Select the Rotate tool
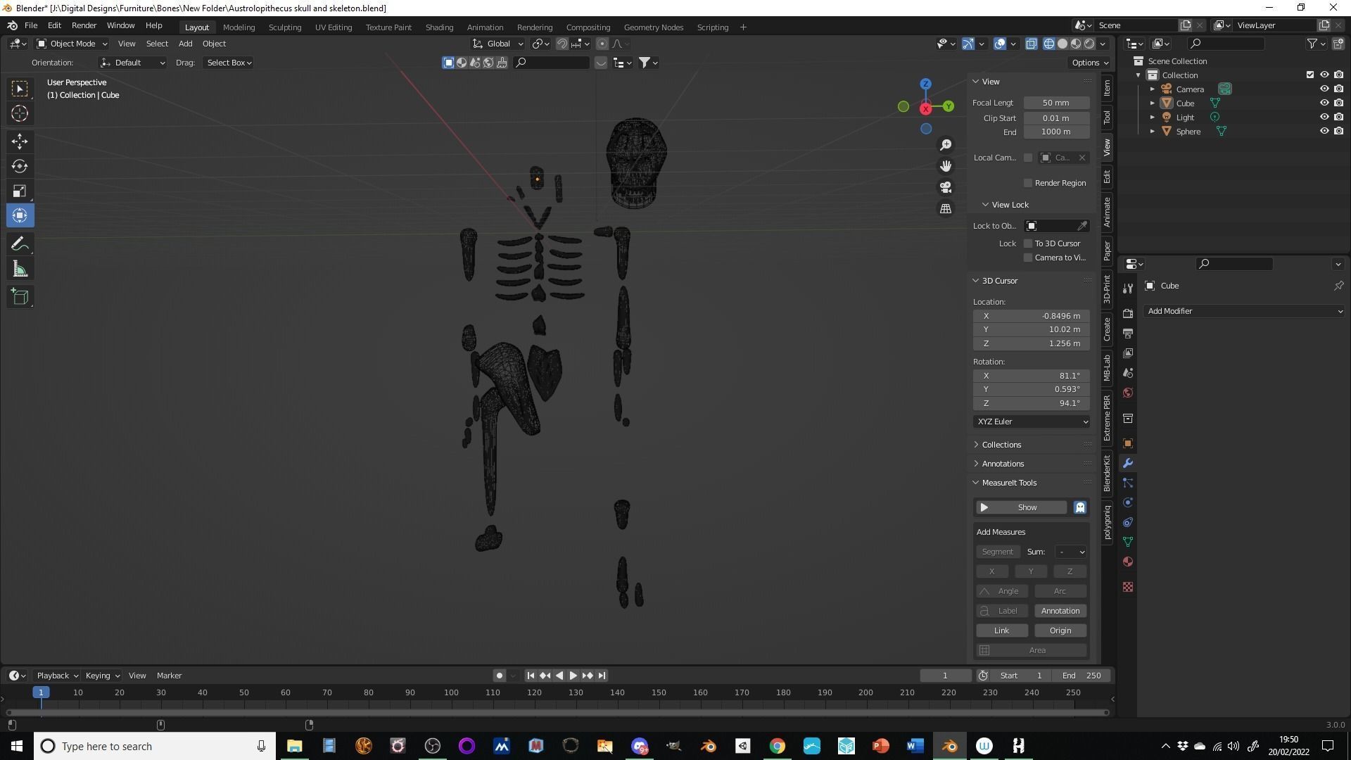 point(19,166)
